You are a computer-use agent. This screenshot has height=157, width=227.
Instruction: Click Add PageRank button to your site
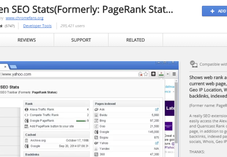coord(52,126)
